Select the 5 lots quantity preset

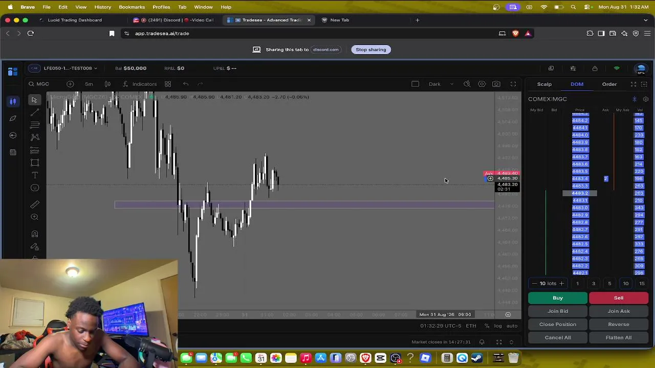tap(609, 284)
